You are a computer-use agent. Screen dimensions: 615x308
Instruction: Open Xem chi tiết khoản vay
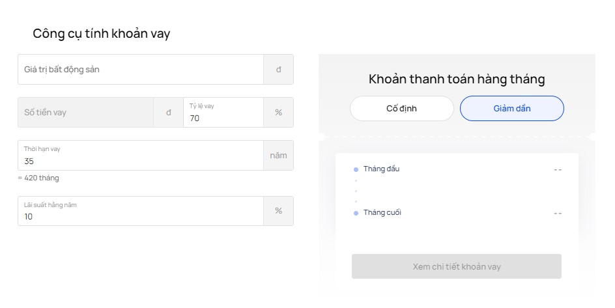[x=457, y=266]
